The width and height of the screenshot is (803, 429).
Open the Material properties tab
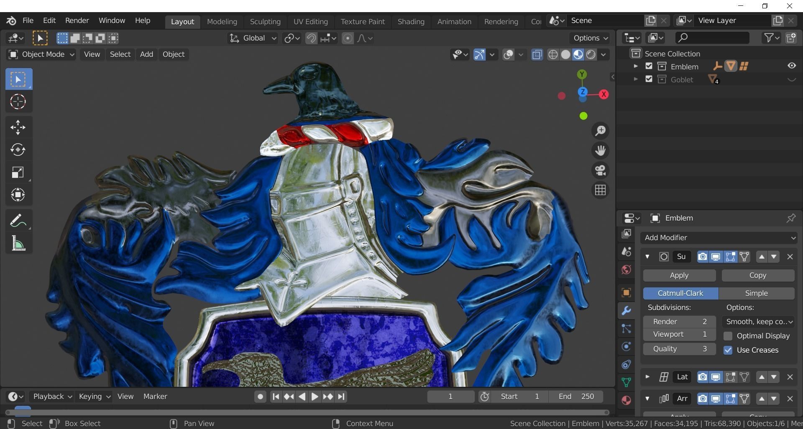626,400
